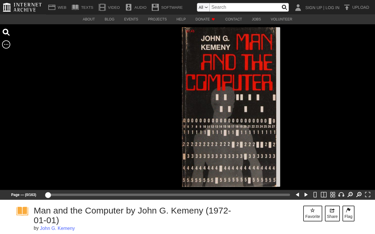This screenshot has height=234, width=375.
Task: Click the orange open-book texts icon
Action: tap(22, 211)
